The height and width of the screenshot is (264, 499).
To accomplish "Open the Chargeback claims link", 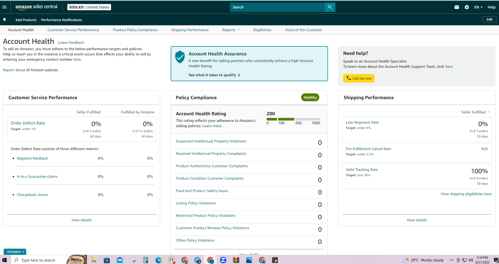I will (32, 195).
